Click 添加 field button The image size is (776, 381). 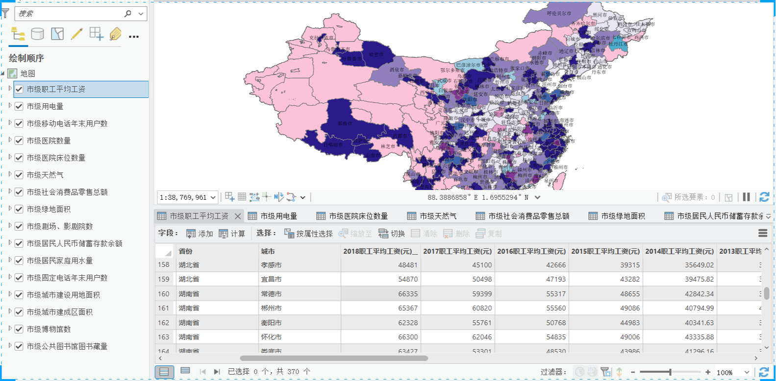click(x=200, y=234)
